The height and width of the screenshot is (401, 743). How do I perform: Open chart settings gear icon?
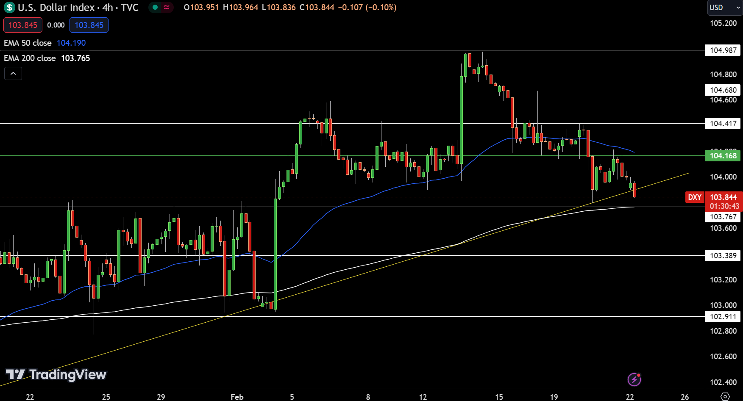pos(725,396)
